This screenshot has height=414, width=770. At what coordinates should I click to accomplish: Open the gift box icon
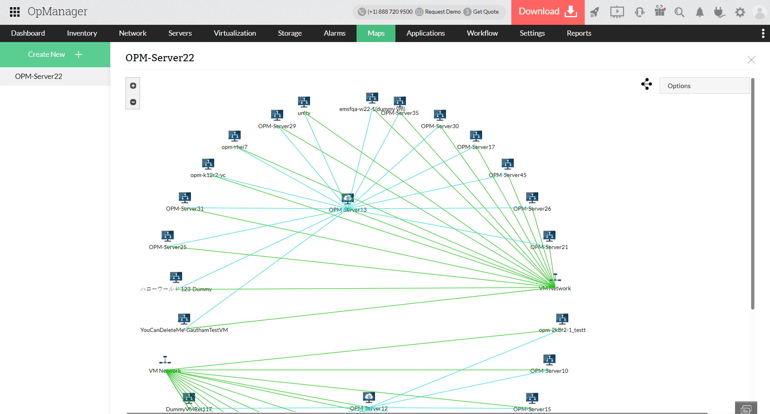(660, 11)
